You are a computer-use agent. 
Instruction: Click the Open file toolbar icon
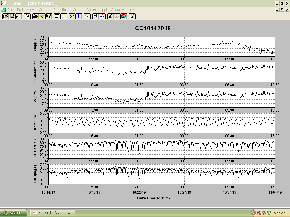(6, 16)
